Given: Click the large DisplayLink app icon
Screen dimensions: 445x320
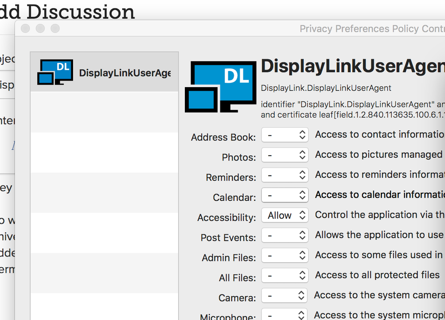Looking at the screenshot, I should [x=221, y=87].
